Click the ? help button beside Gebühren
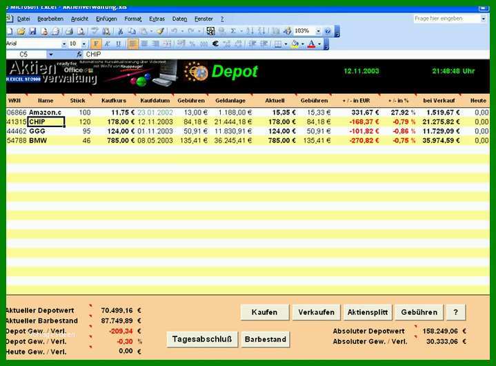This screenshot has width=496, height=366. click(x=455, y=312)
